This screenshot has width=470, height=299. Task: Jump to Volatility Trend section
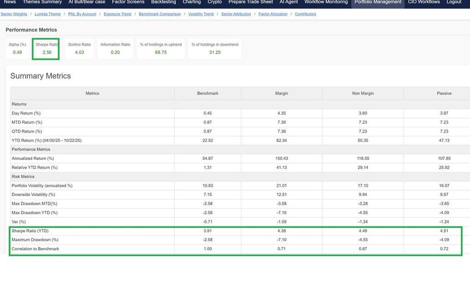(201, 14)
